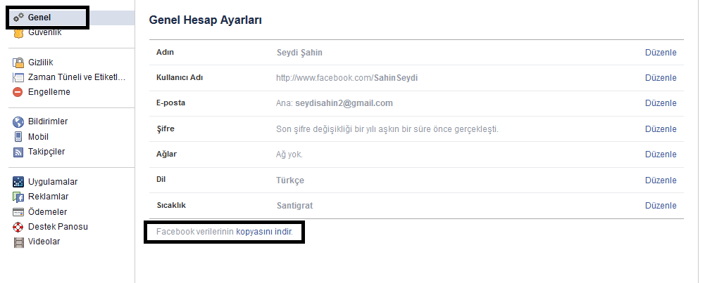Image resolution: width=705 pixels, height=283 pixels.
Task: Click Düzenle for Sıcaklık
Action: point(661,206)
